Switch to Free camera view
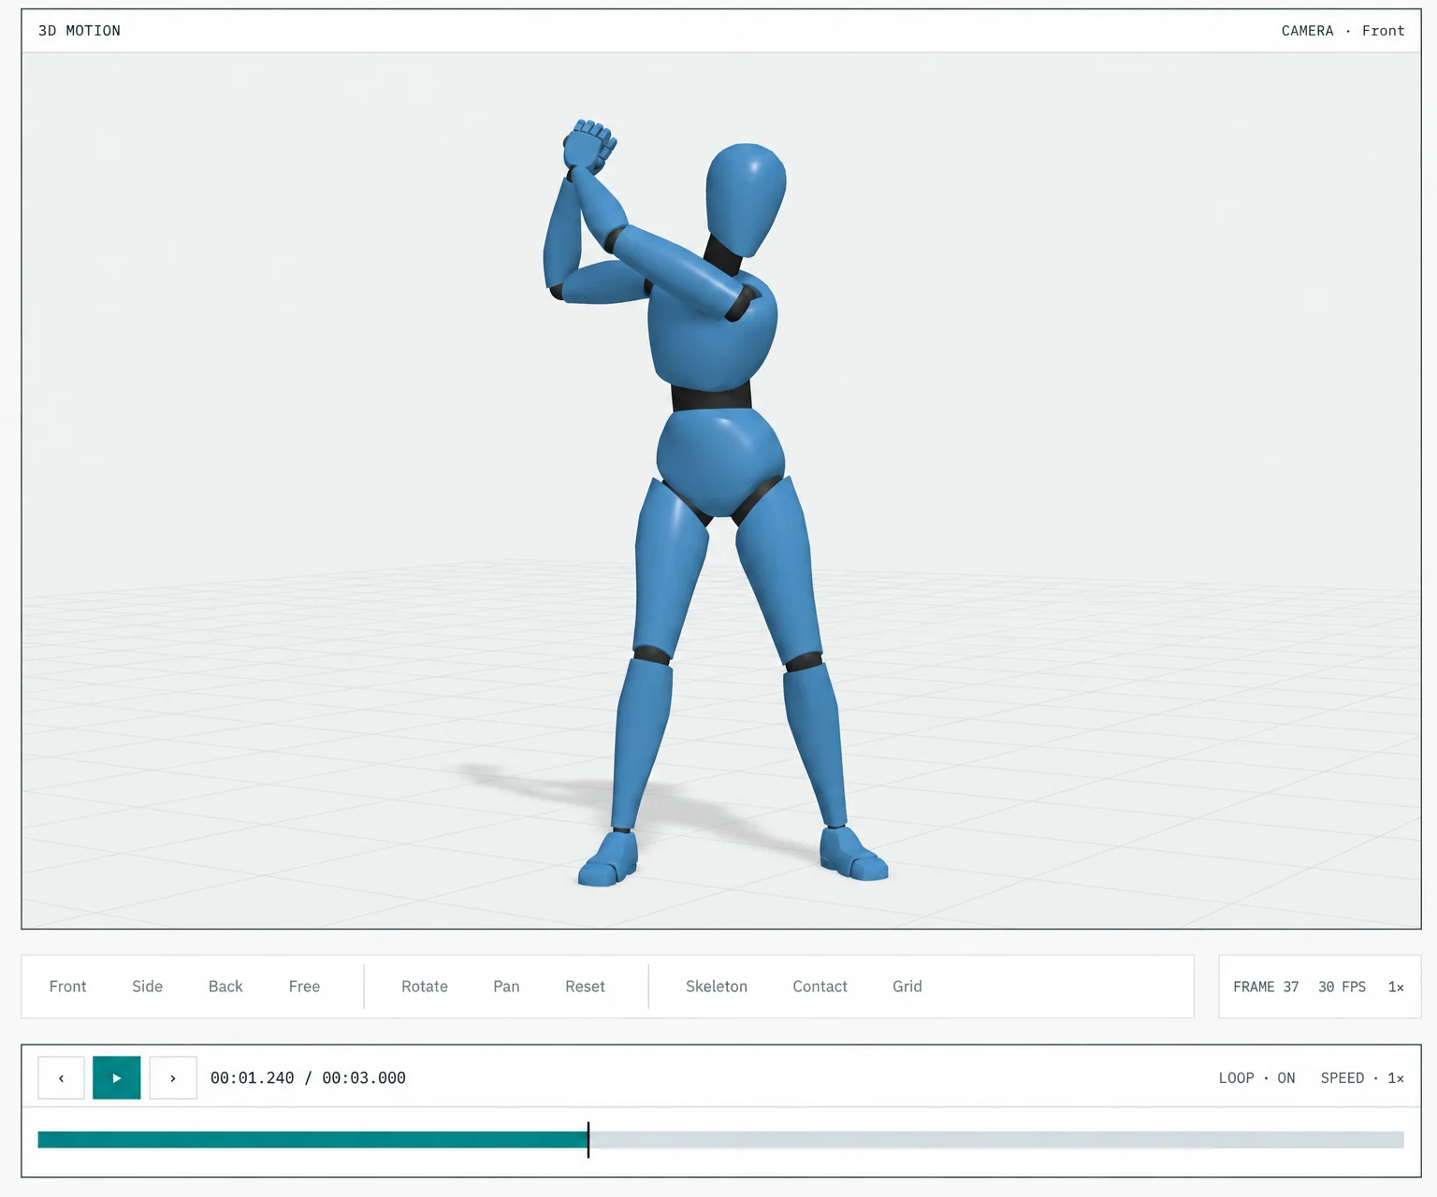Viewport: 1437px width, 1197px height. pyautogui.click(x=304, y=987)
